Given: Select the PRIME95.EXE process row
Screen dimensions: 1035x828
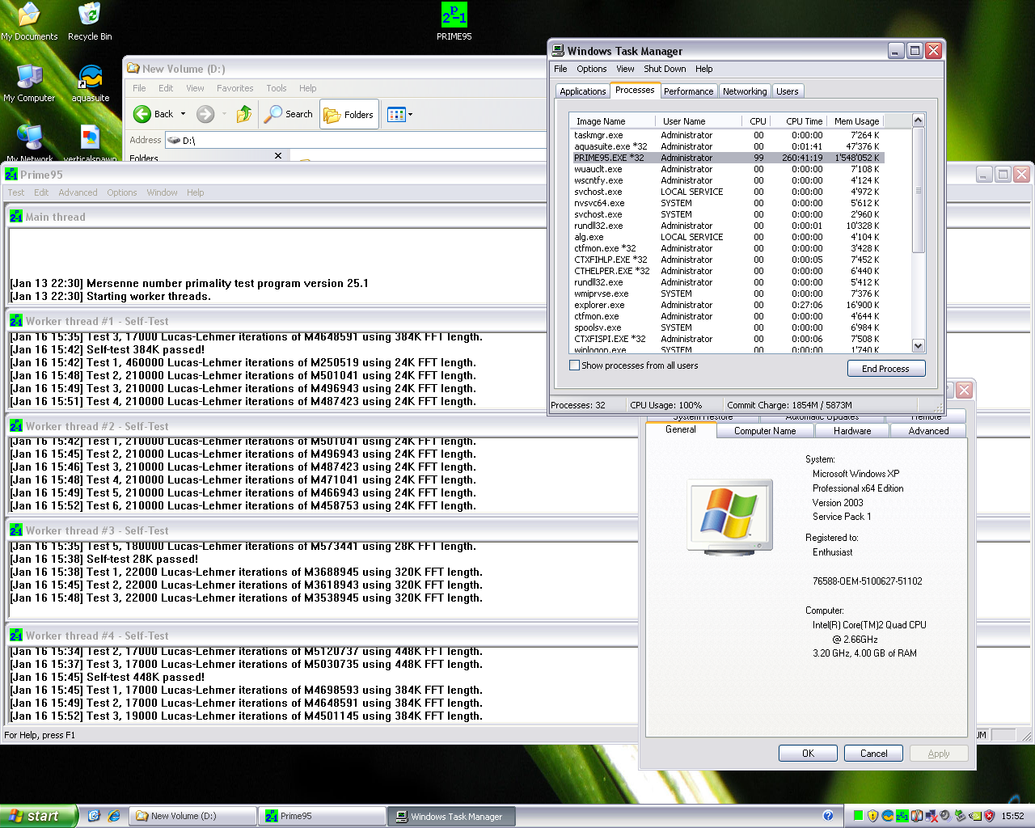Looking at the screenshot, I should (609, 158).
